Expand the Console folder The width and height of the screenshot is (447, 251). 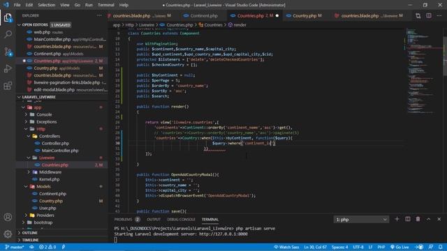[x=26, y=114]
